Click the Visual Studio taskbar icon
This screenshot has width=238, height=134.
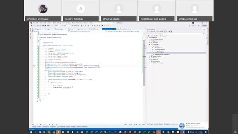coord(182,132)
